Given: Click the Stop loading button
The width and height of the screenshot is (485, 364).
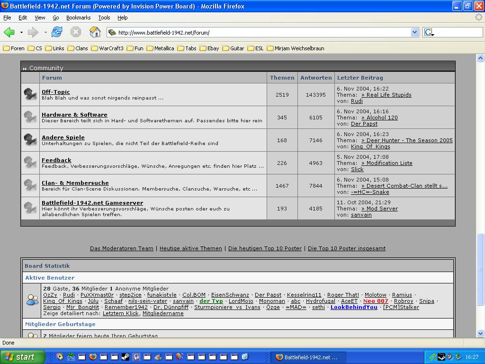Looking at the screenshot, I should pos(76,32).
